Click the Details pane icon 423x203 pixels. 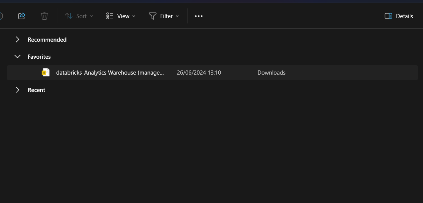pyautogui.click(x=388, y=16)
